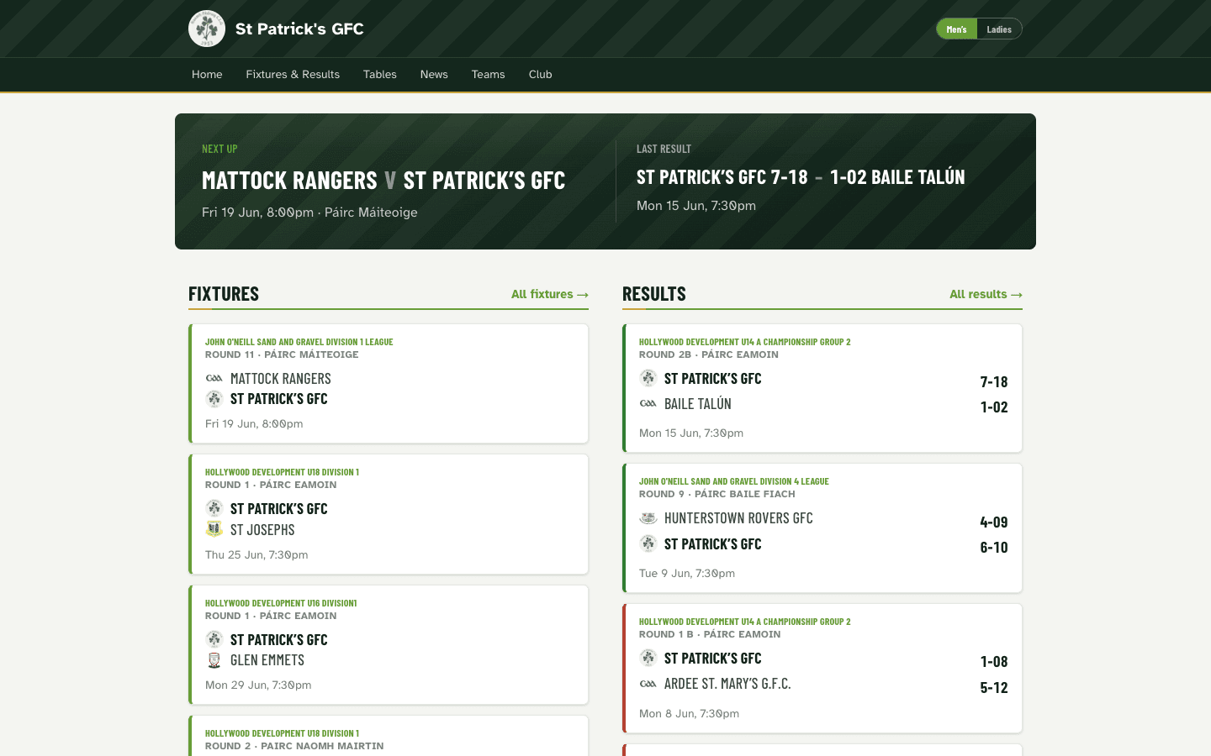Click 'John O'Neill Sand and Gravel Division 4 League'
Screen dimensions: 1211x756
[734, 481]
